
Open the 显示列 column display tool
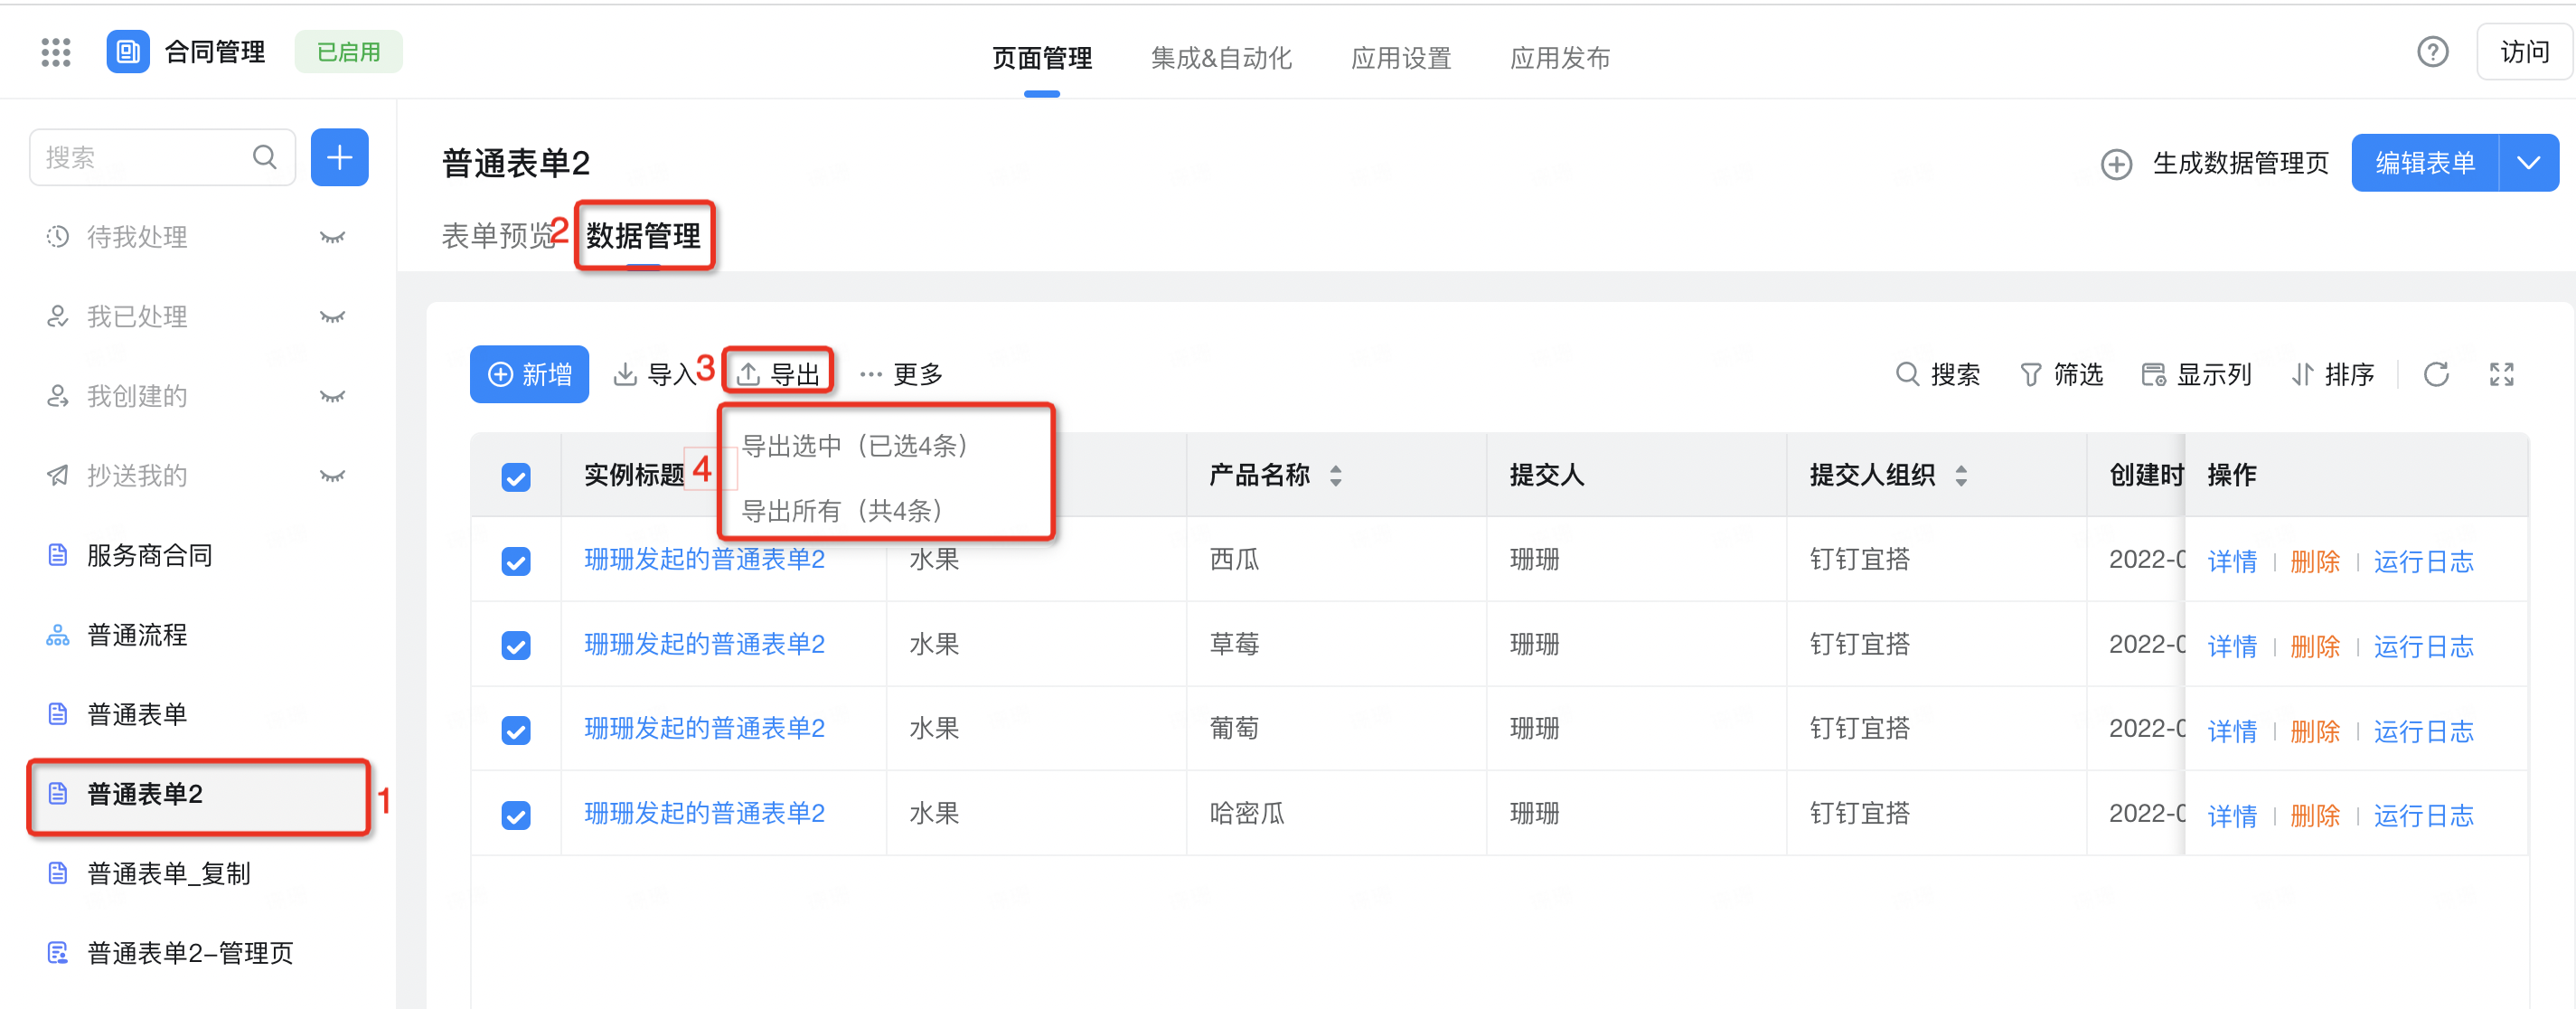[2196, 375]
